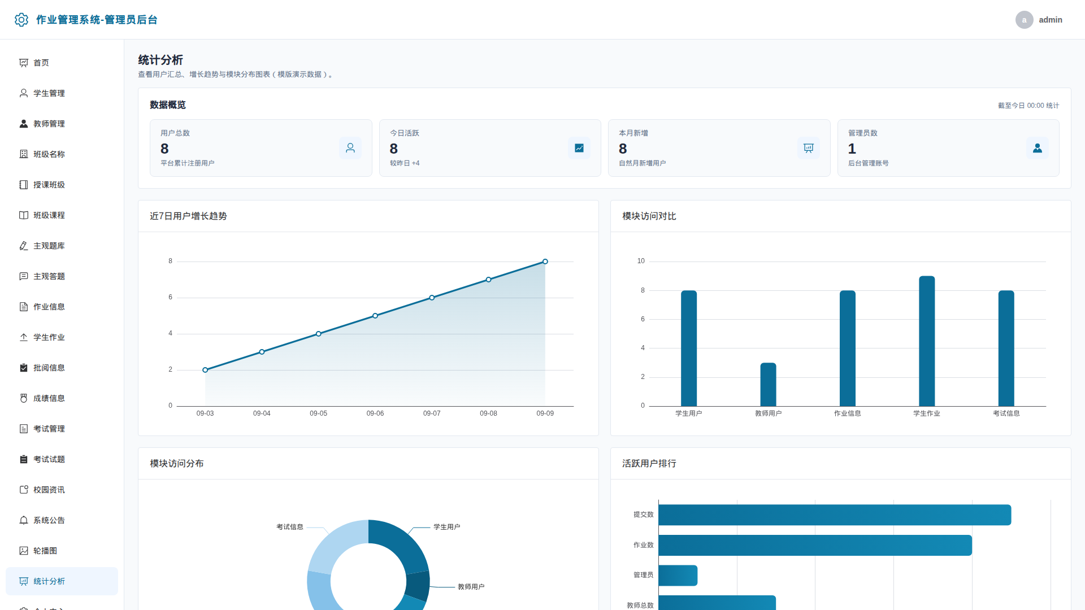Screen dimensions: 1085x610
Task: Select the active 统计分析 menu item
Action: click(62, 581)
